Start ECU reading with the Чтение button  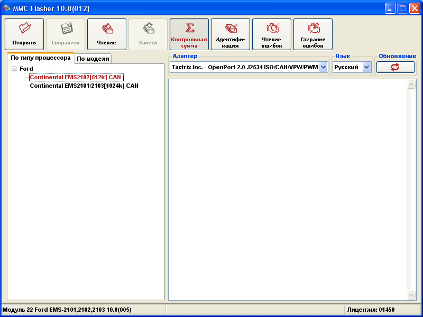tap(107, 34)
